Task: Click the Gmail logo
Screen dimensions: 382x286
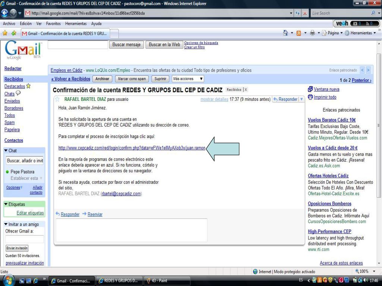Action: 23,50
